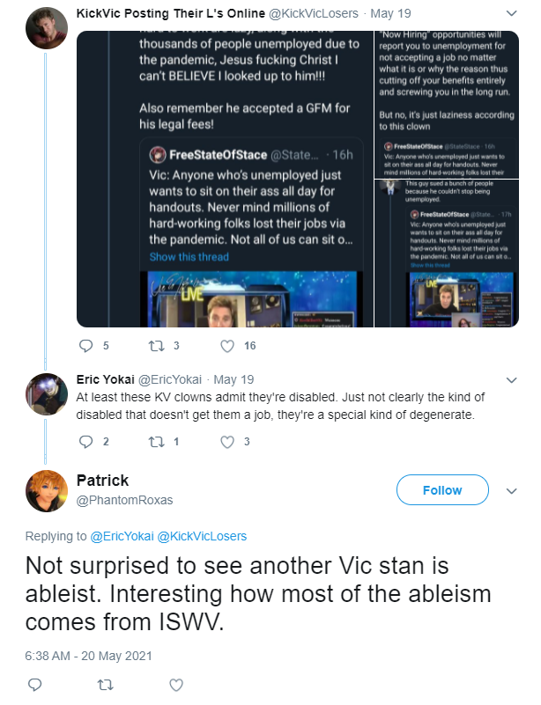View the KickVicLosers profile avatar

click(47, 28)
